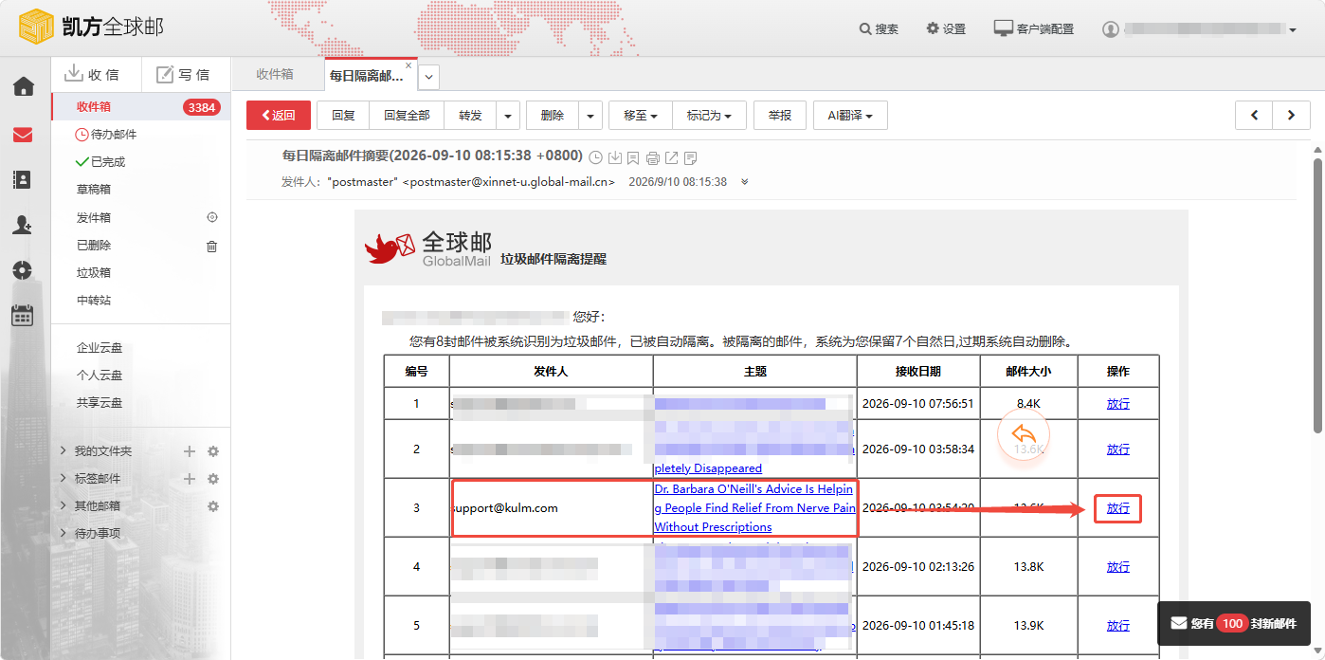
Task: Open the 标记为 dropdown
Action: (709, 116)
